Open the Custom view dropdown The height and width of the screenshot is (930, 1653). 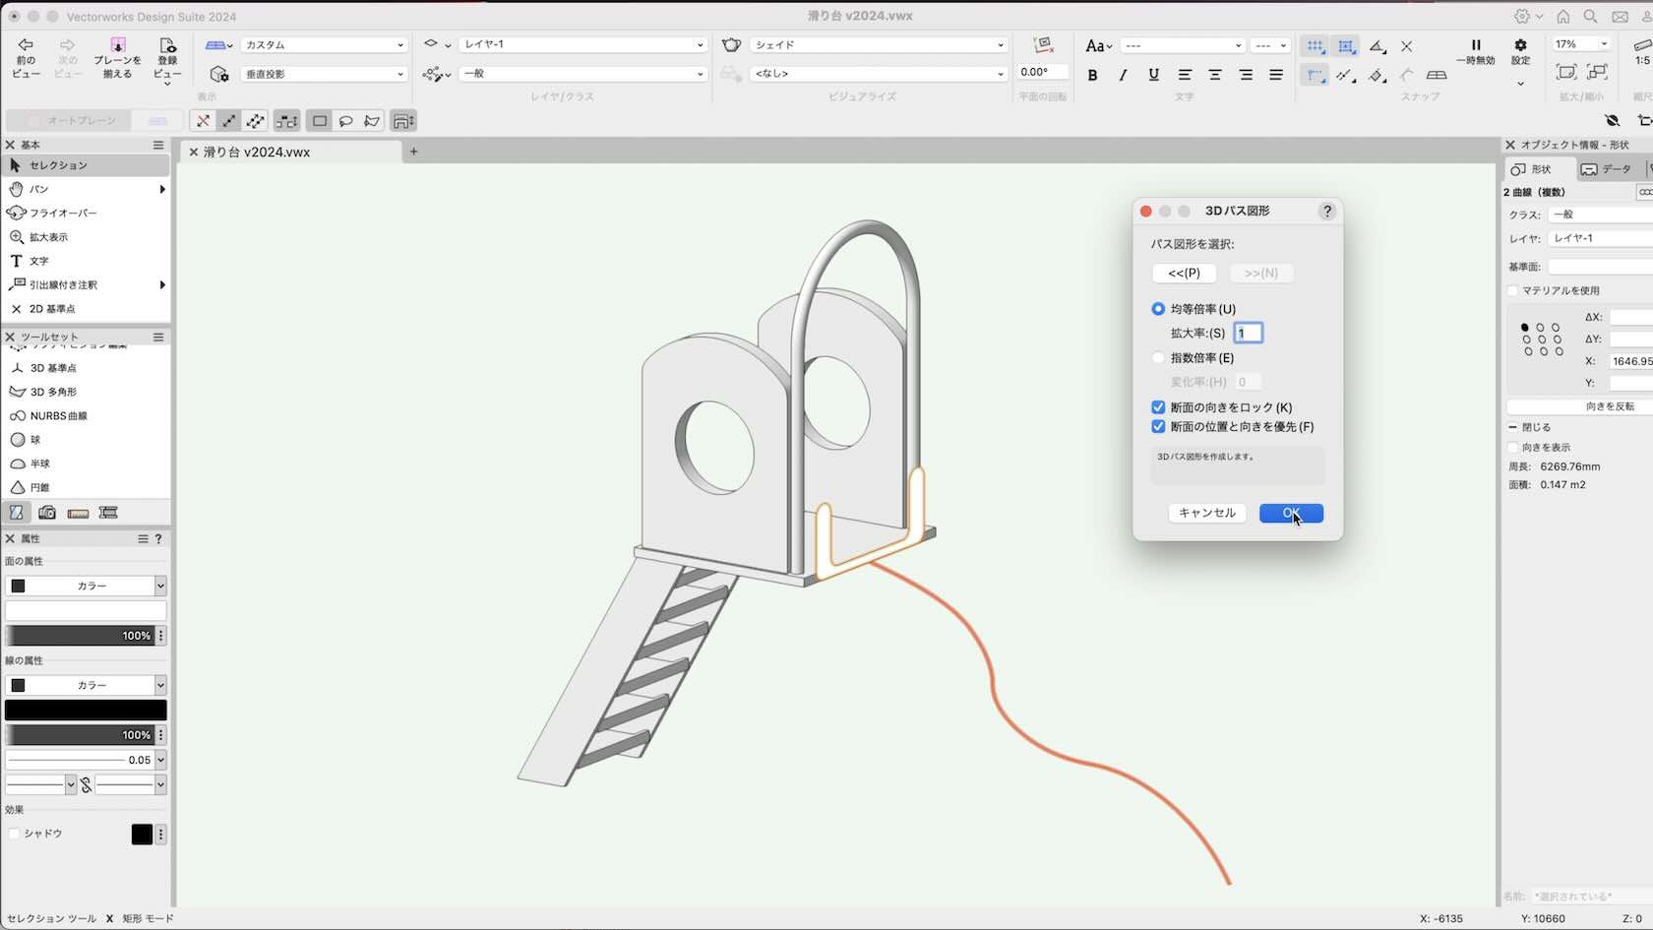pyautogui.click(x=324, y=45)
